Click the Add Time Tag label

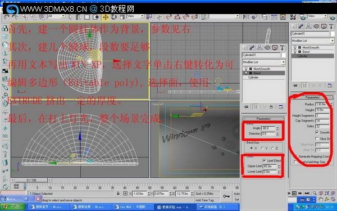[204, 200]
